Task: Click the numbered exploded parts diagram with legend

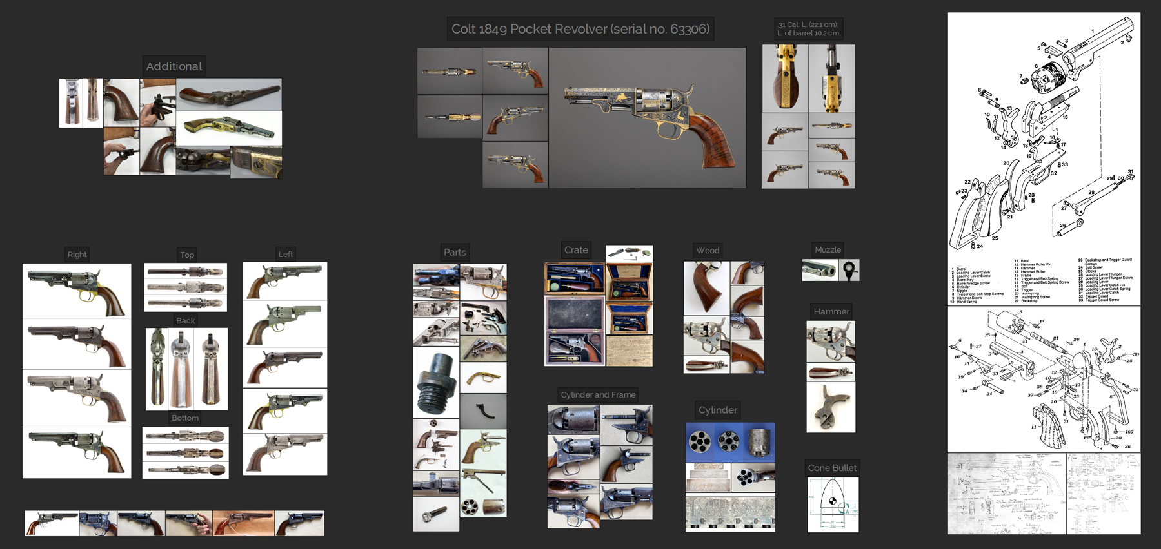Action: [x=1044, y=159]
